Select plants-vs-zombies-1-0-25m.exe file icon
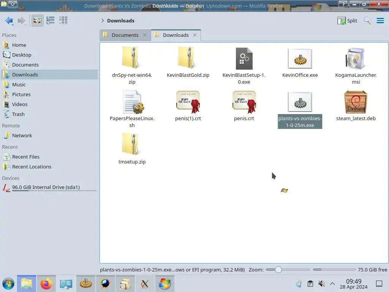Viewport: 389px width, 292px height. pos(300,102)
